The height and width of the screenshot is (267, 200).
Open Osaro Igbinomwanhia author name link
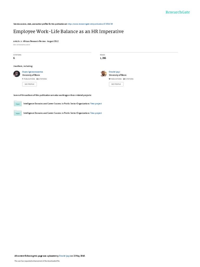coord(33,72)
